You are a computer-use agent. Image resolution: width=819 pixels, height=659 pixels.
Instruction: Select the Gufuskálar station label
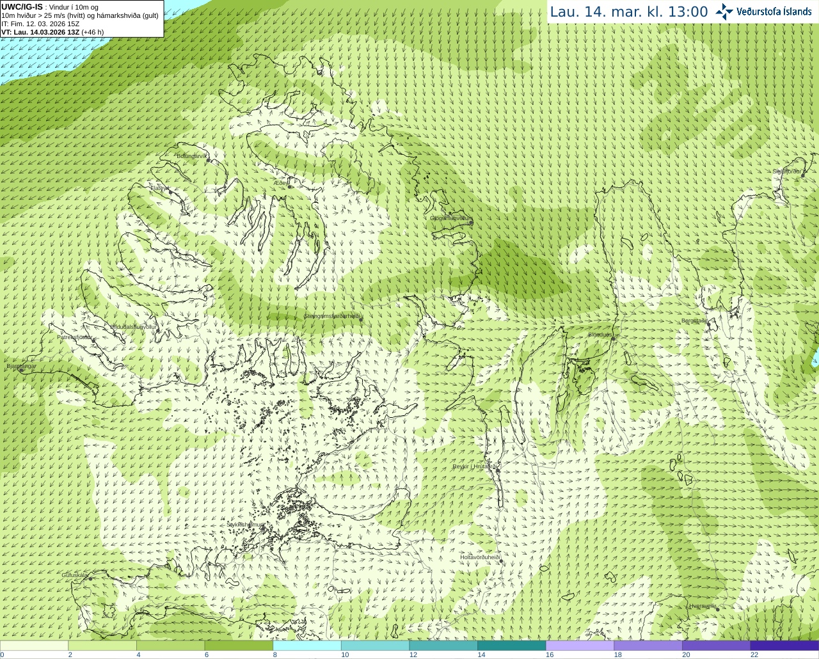click(74, 575)
